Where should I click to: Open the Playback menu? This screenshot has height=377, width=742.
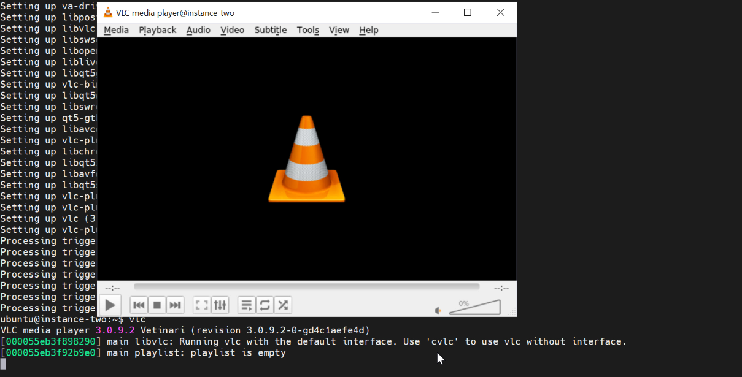[x=157, y=30]
